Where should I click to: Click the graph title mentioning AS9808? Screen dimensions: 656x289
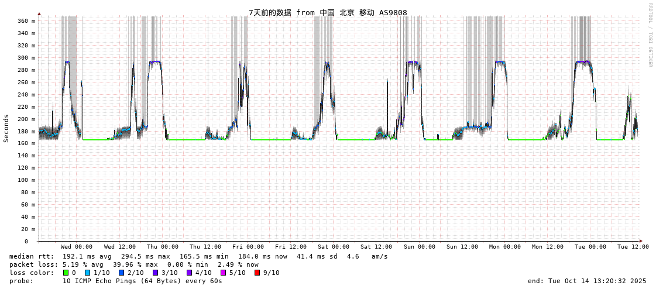pyautogui.click(x=328, y=12)
